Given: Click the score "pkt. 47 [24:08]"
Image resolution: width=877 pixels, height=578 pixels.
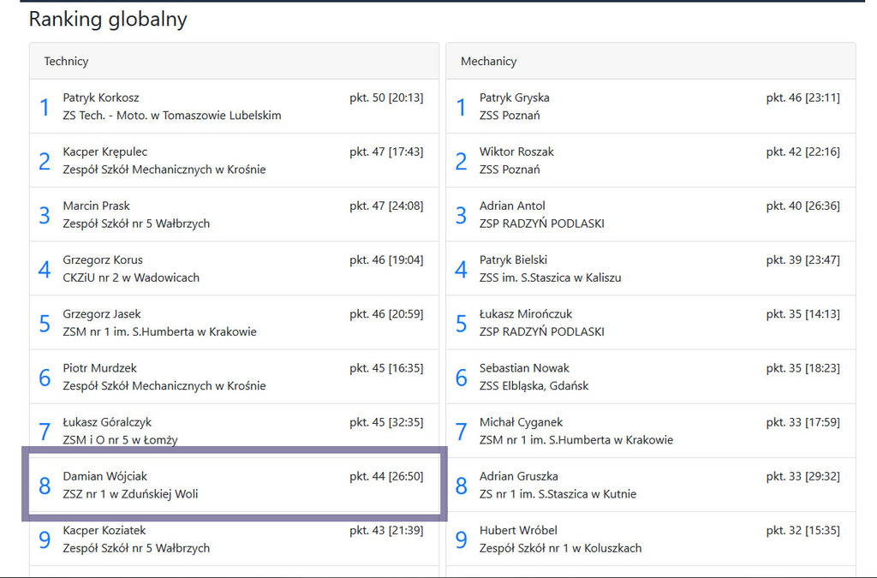Looking at the screenshot, I should coord(386,206).
